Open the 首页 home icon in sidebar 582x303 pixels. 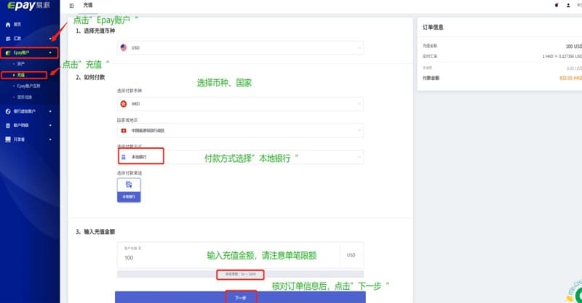[8, 25]
